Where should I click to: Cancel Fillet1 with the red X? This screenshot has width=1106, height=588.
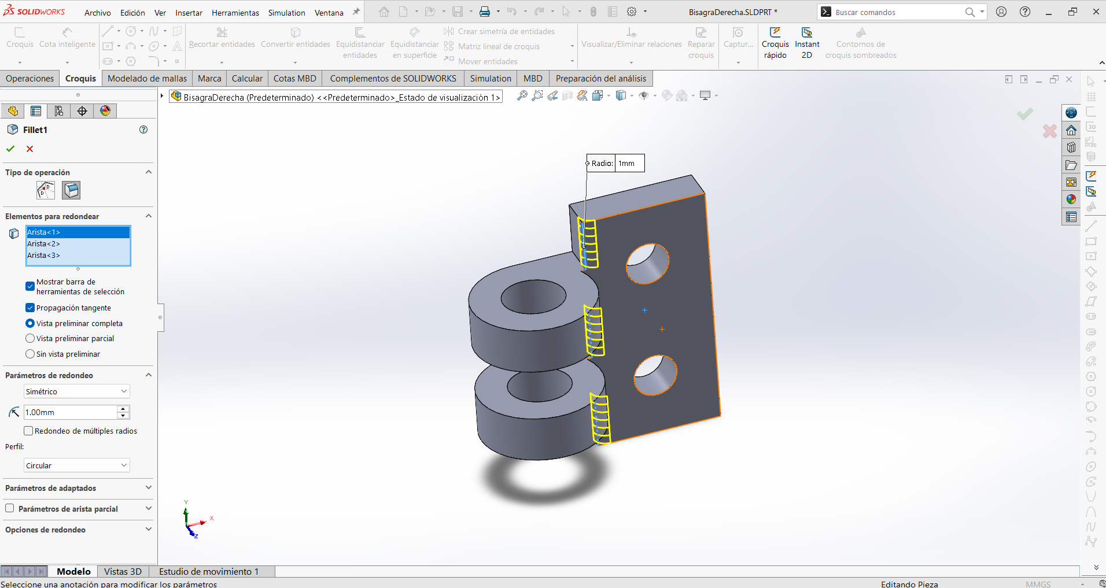pyautogui.click(x=30, y=149)
